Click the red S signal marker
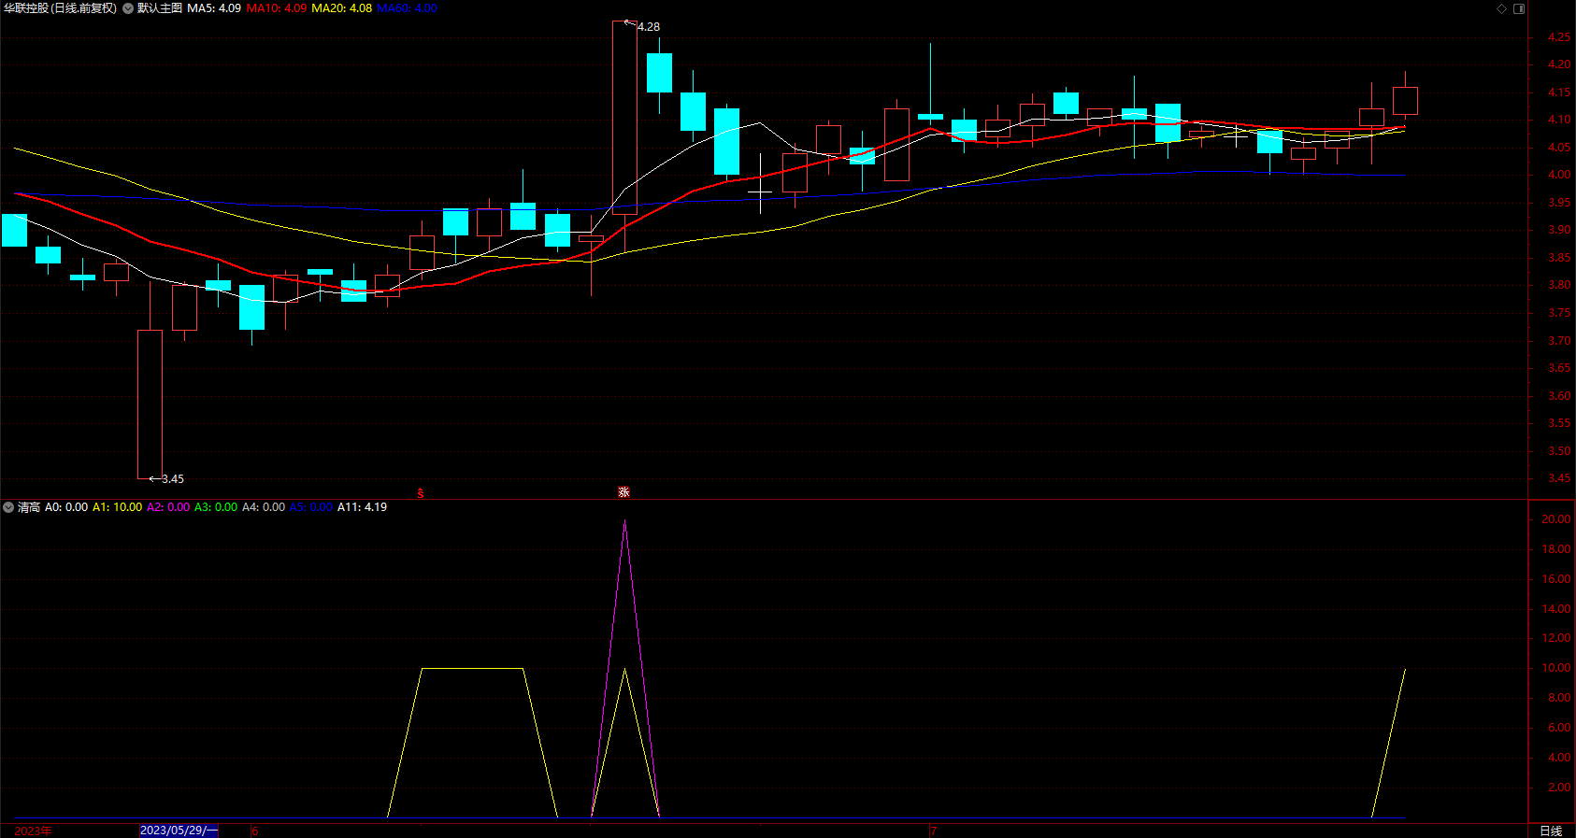This screenshot has height=838, width=1576. [x=421, y=493]
